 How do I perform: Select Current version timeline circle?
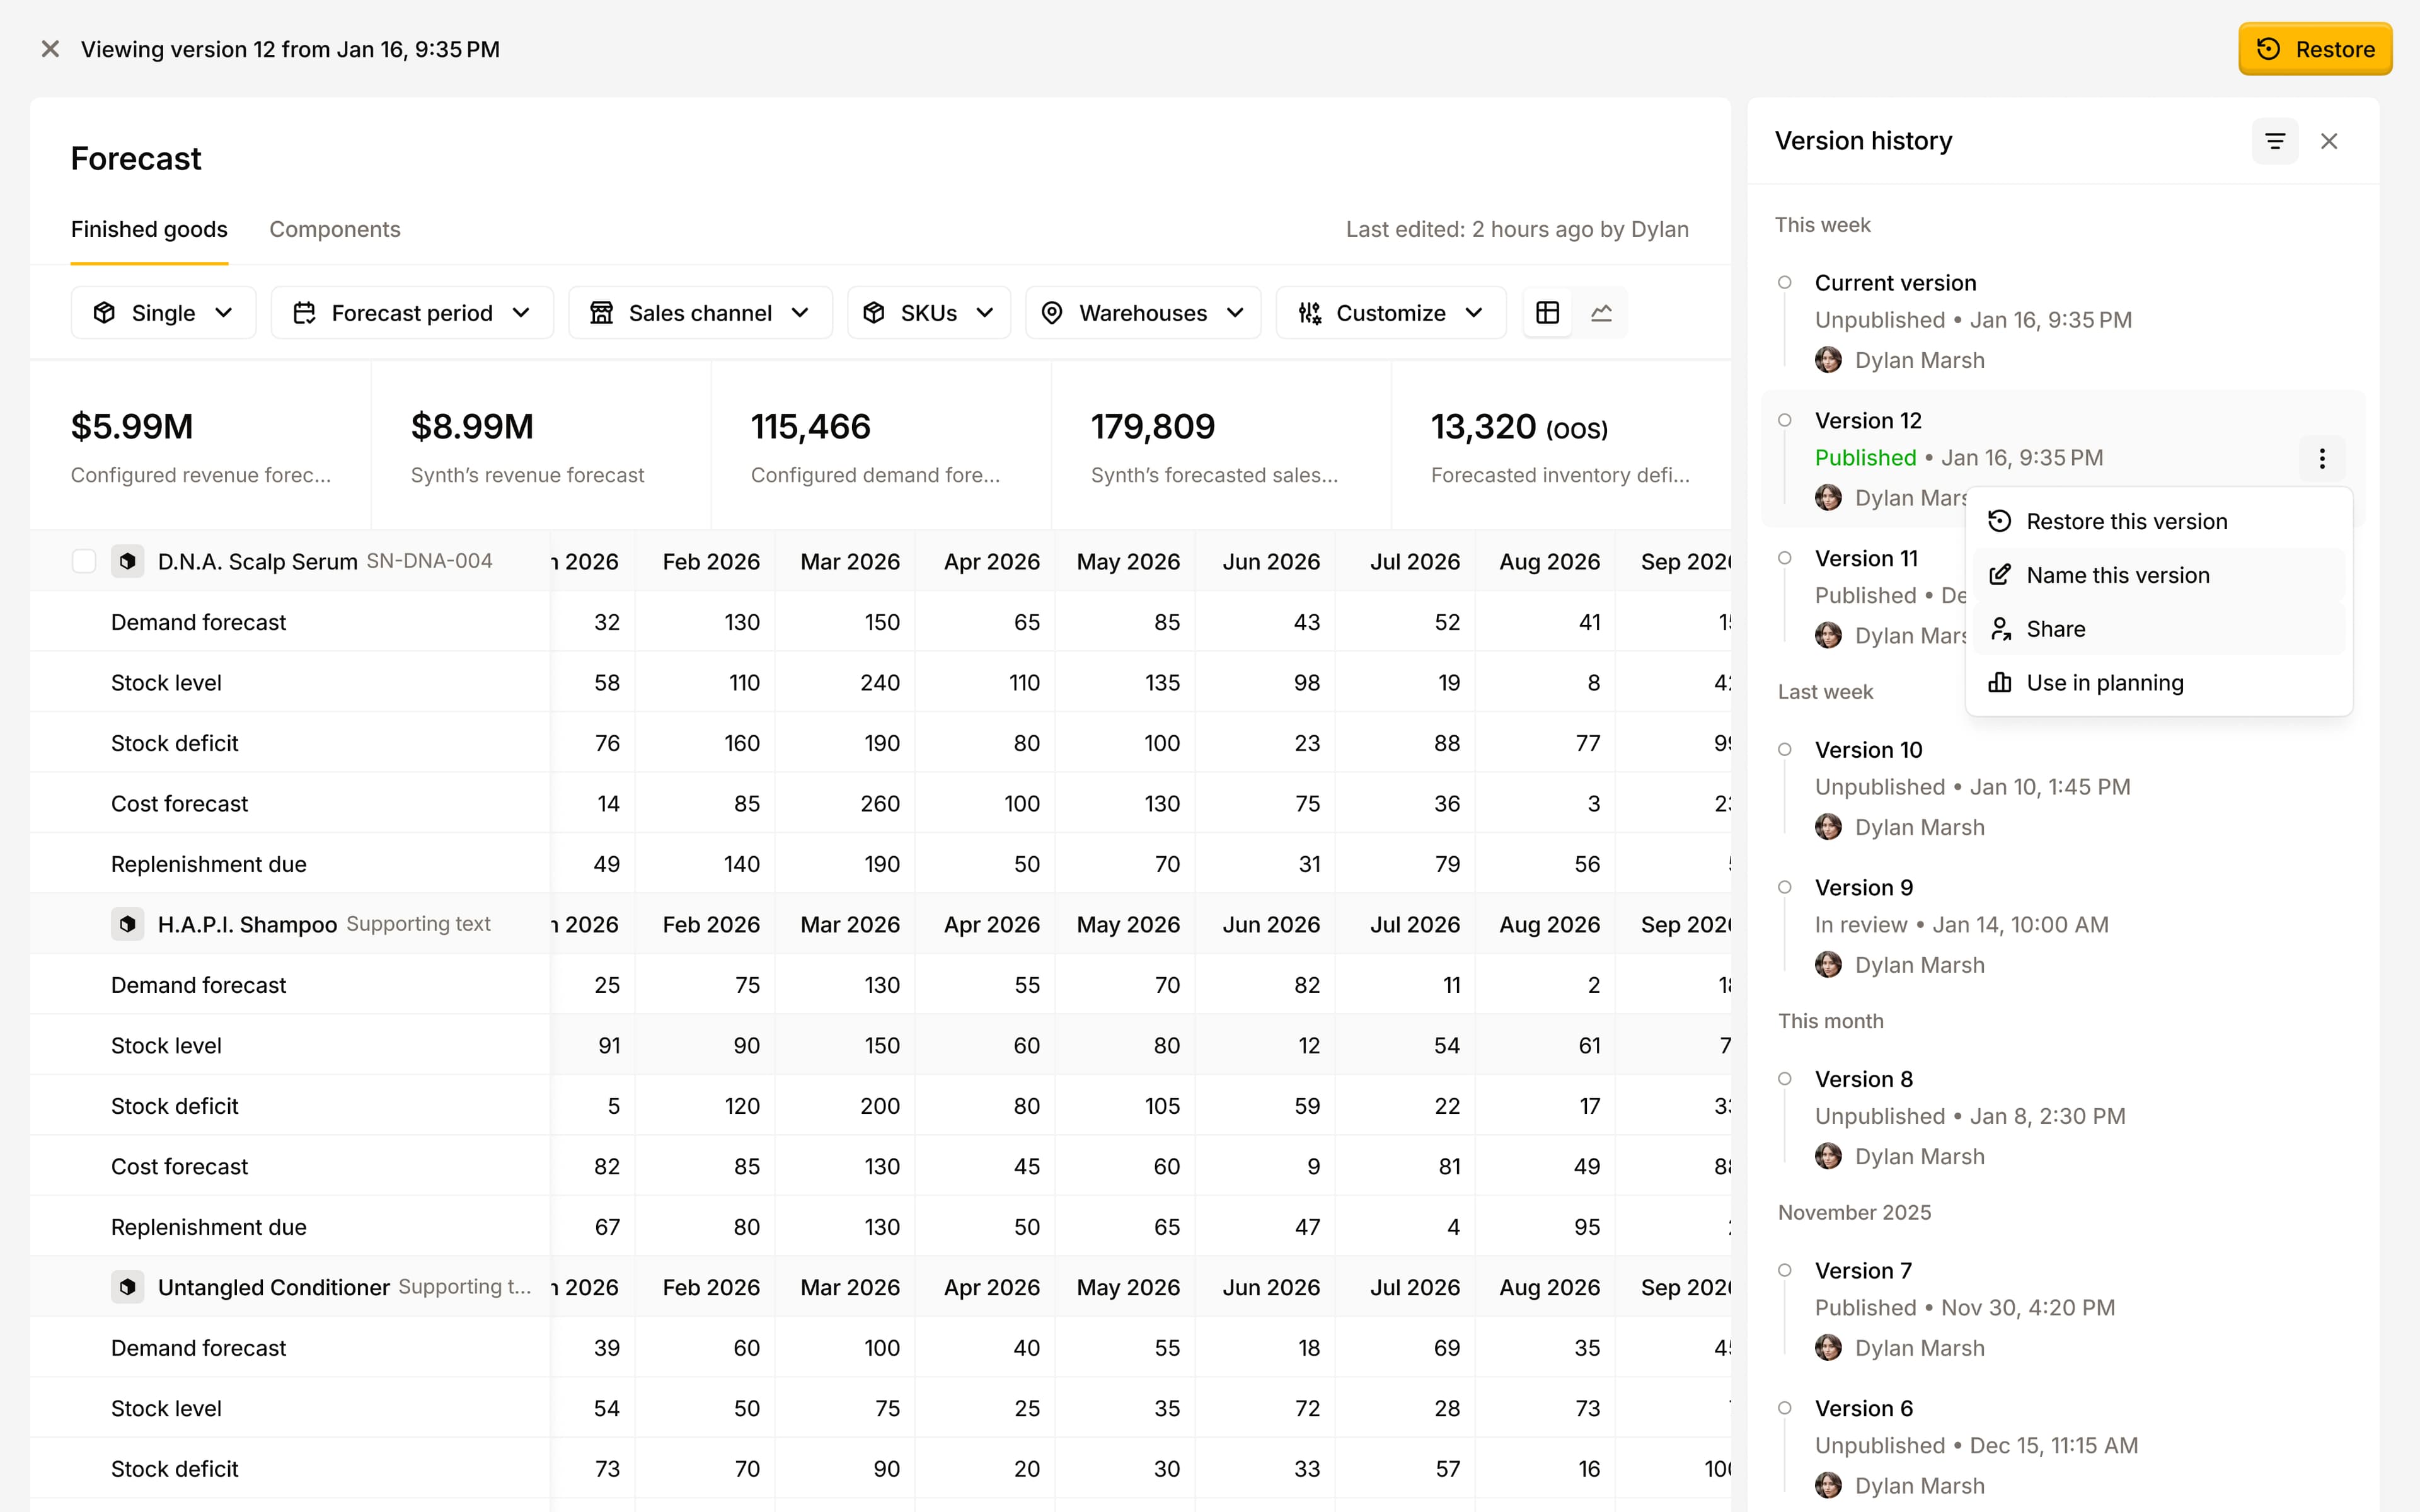1785,283
